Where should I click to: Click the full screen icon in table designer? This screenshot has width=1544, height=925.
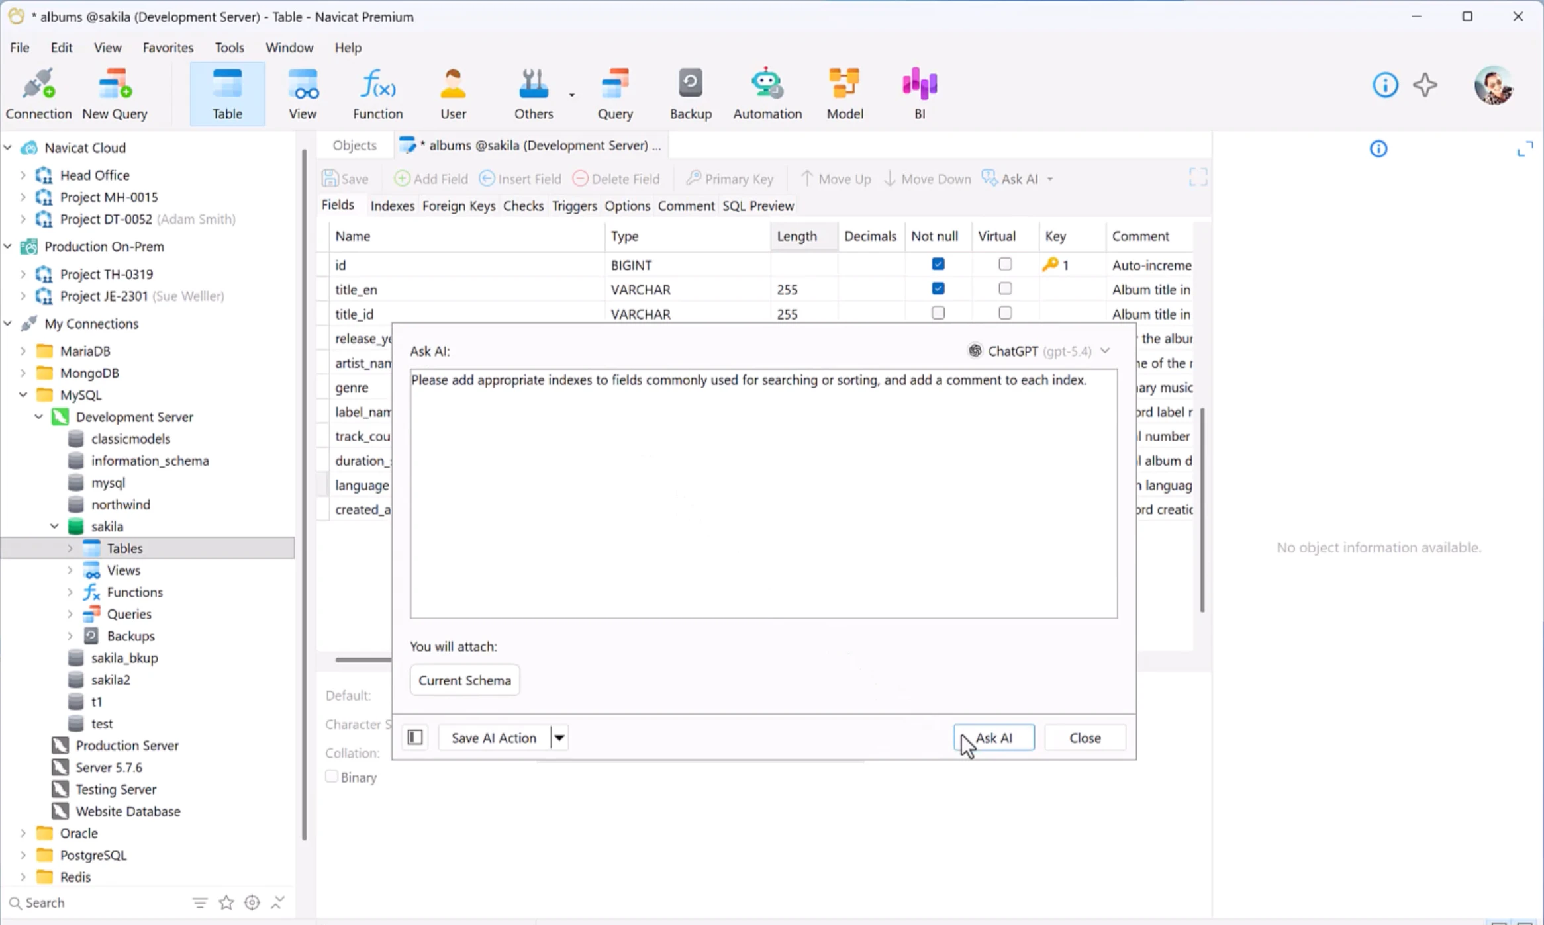[x=1198, y=177]
